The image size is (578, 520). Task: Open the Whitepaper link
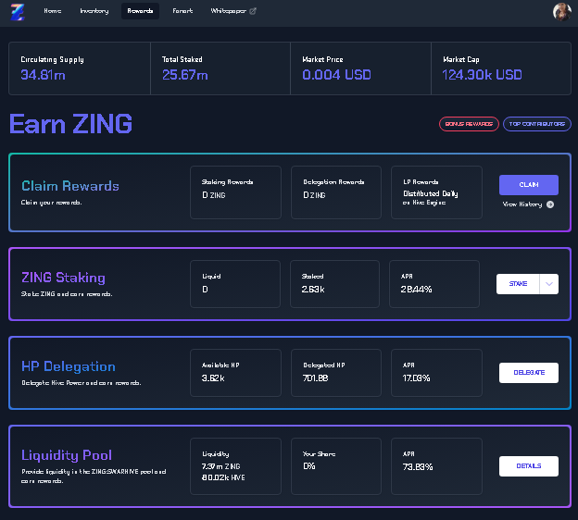[233, 11]
